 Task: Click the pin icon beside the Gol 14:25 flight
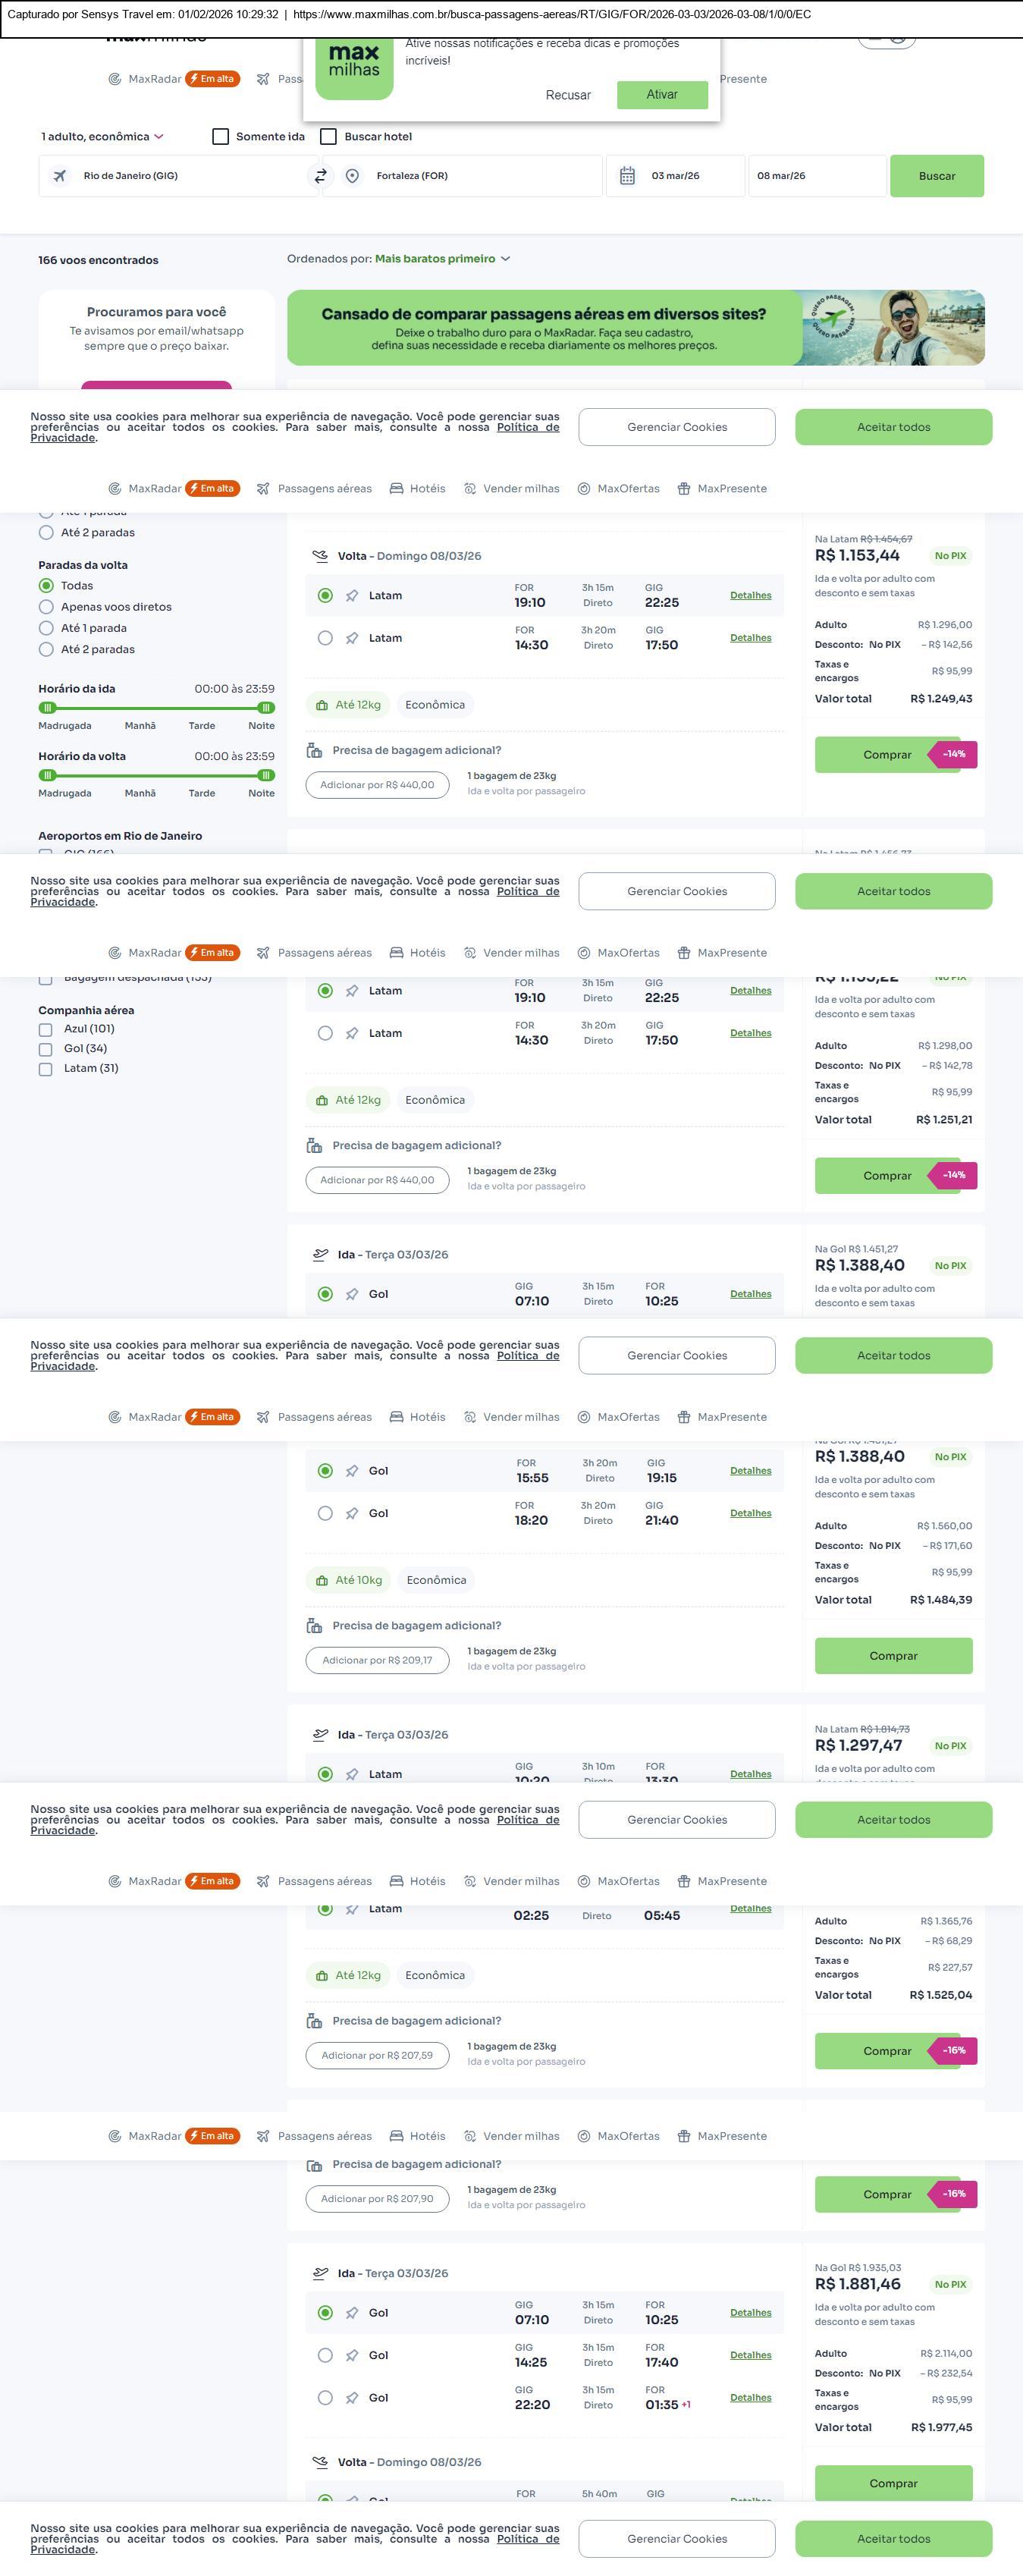click(x=352, y=2355)
